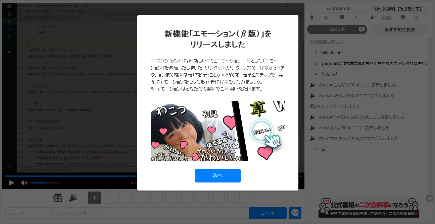The image size is (435, 224).
Task: Open the Help menu in Atom
Action: pyautogui.click(x=82, y=11)
